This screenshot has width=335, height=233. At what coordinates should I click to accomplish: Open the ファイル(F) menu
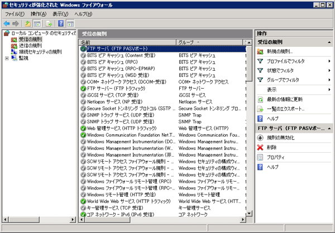pyautogui.click(x=15, y=14)
